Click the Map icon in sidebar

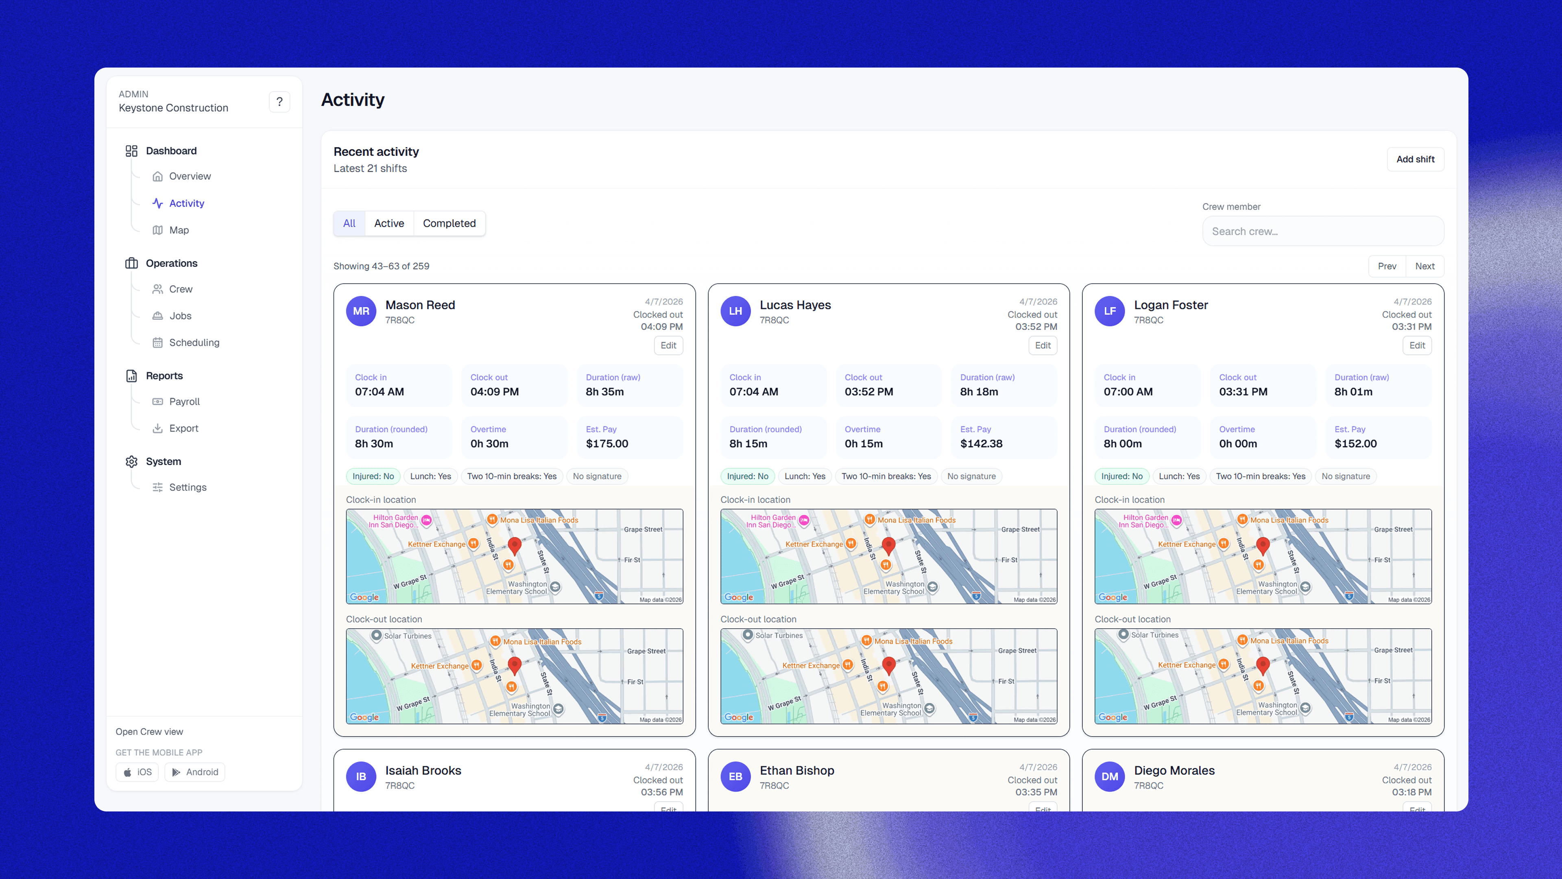coord(158,230)
